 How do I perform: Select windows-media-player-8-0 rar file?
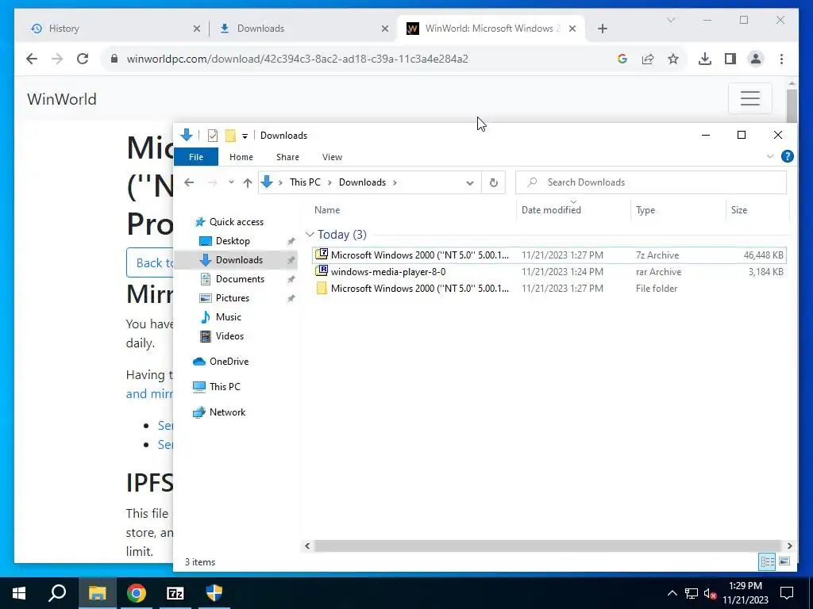point(549,272)
